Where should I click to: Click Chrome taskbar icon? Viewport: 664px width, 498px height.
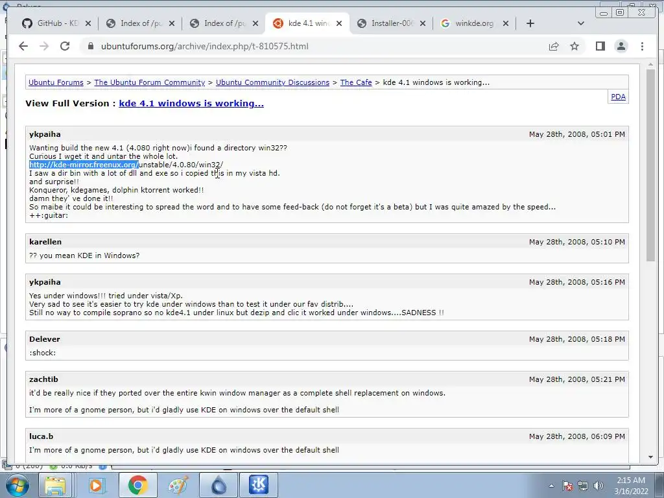point(137,485)
